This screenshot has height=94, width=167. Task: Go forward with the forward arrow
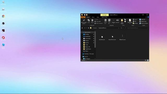pyautogui.click(x=85, y=28)
